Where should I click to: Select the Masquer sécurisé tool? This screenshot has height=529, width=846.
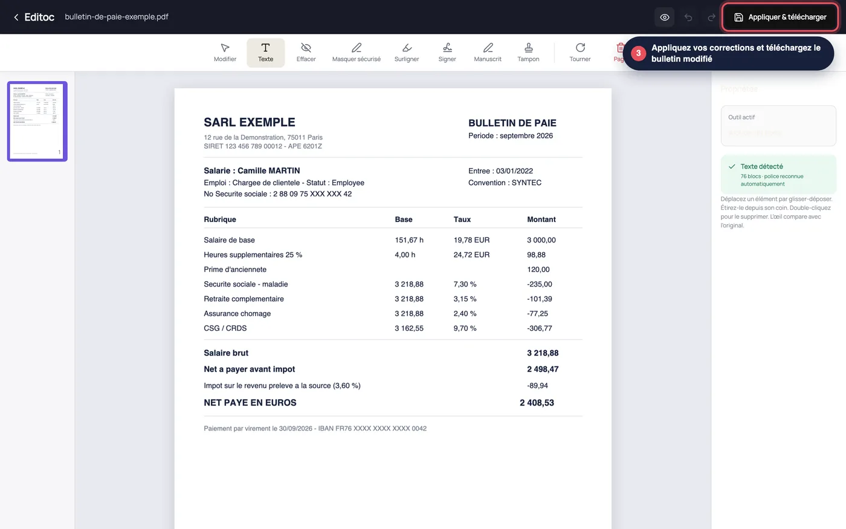click(357, 53)
